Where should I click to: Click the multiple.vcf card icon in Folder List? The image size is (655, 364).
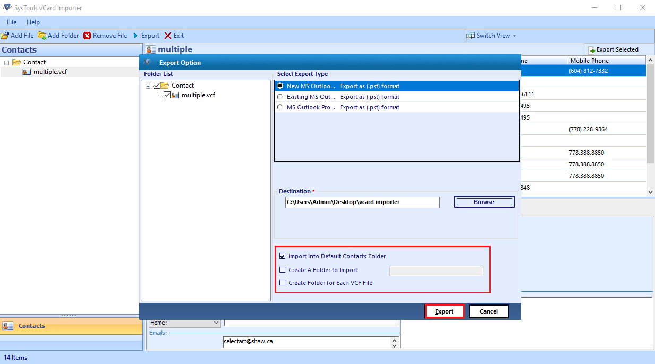175,95
